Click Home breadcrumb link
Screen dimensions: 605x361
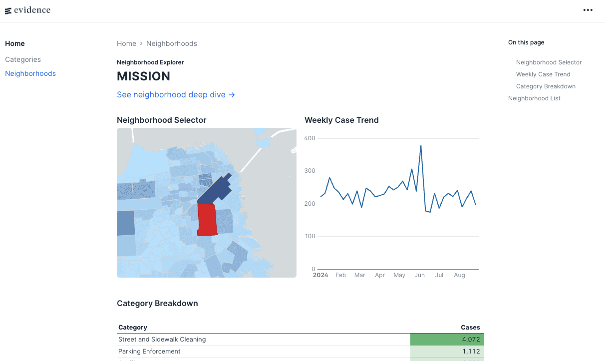pos(126,44)
